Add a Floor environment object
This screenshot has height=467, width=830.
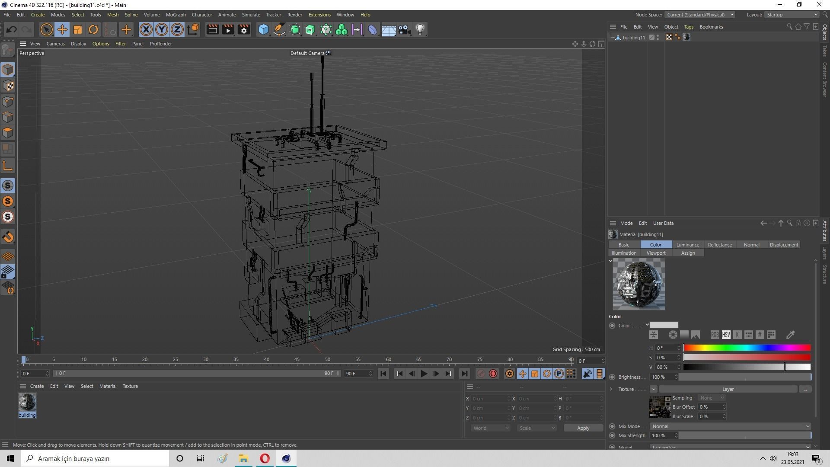coord(389,29)
